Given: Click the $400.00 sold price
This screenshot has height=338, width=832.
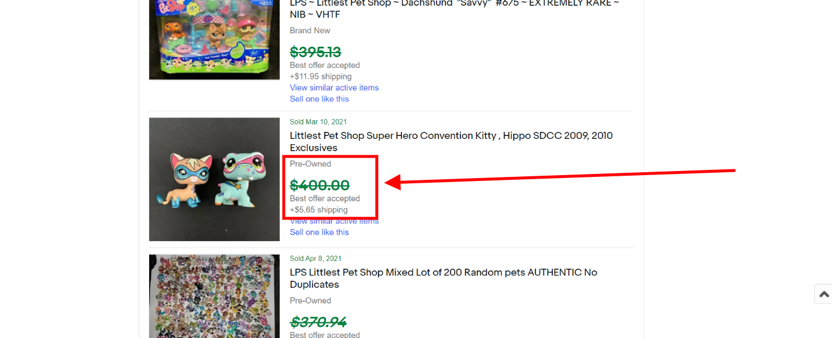Looking at the screenshot, I should click(319, 185).
